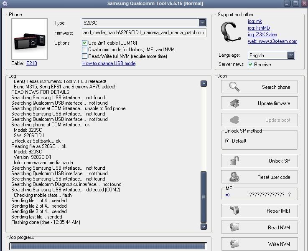Click log line 'Version: 920SCID1'

tap(33, 157)
